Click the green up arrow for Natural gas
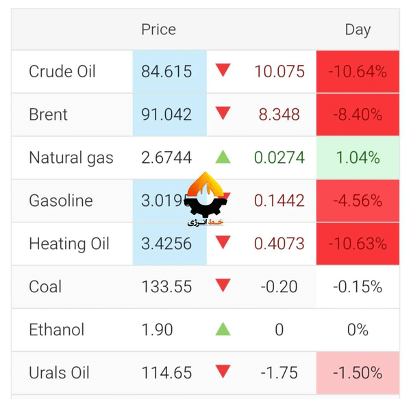Image resolution: width=411 pixels, height=399 pixels. click(x=223, y=157)
